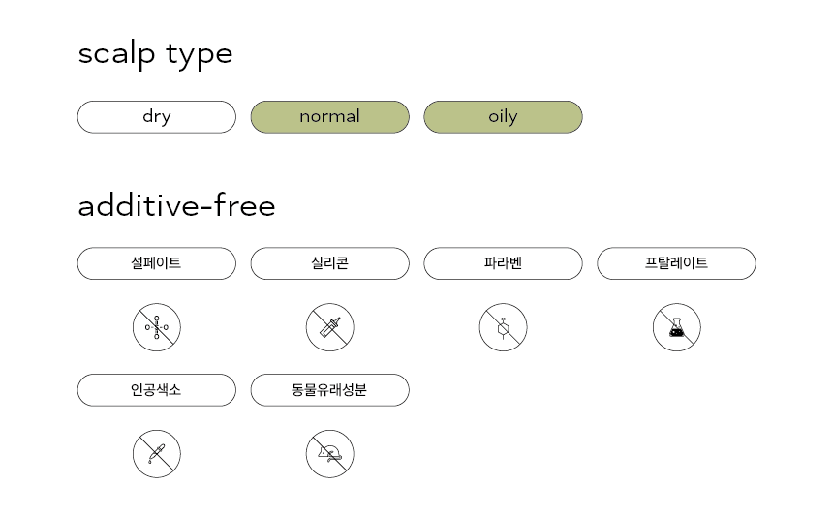The width and height of the screenshot is (833, 516).
Task: Click the sulfate-free molecule icon
Action: pyautogui.click(x=157, y=327)
